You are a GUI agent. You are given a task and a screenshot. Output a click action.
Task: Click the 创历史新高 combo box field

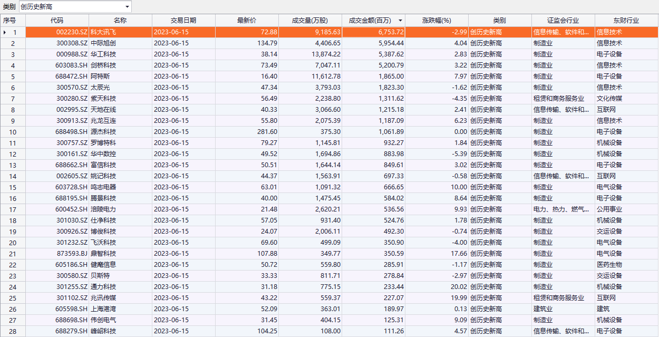coord(71,7)
